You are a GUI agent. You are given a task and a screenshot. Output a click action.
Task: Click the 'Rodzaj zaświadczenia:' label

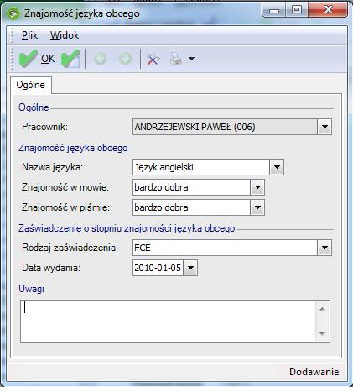(x=70, y=248)
